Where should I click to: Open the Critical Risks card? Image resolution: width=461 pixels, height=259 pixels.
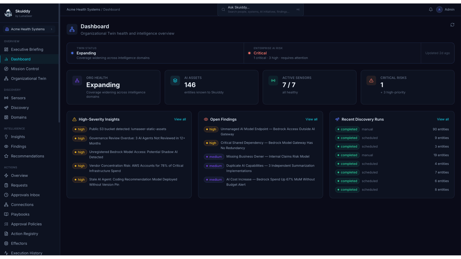[407, 87]
